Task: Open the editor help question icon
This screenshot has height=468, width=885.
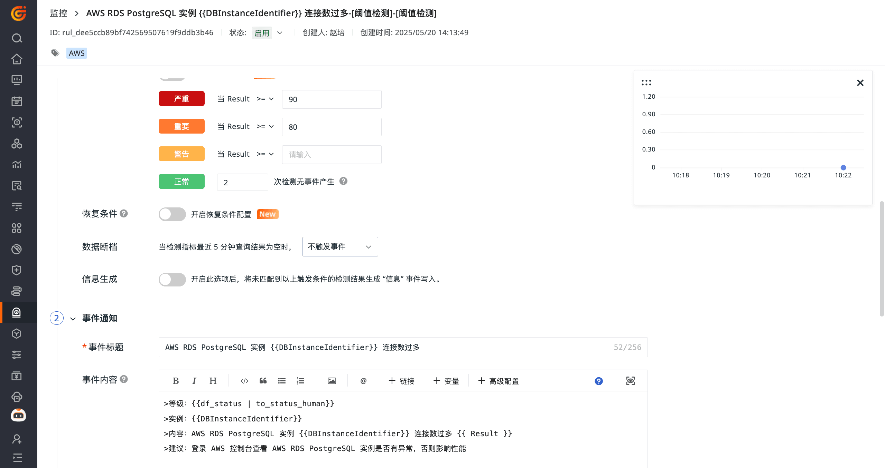Action: point(599,381)
